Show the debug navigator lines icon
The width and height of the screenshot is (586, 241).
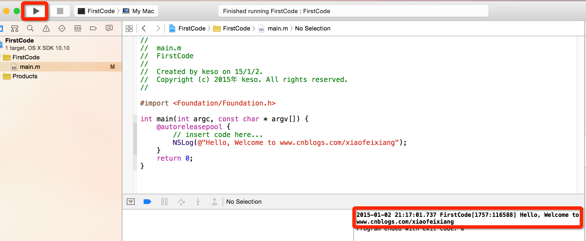click(x=78, y=28)
